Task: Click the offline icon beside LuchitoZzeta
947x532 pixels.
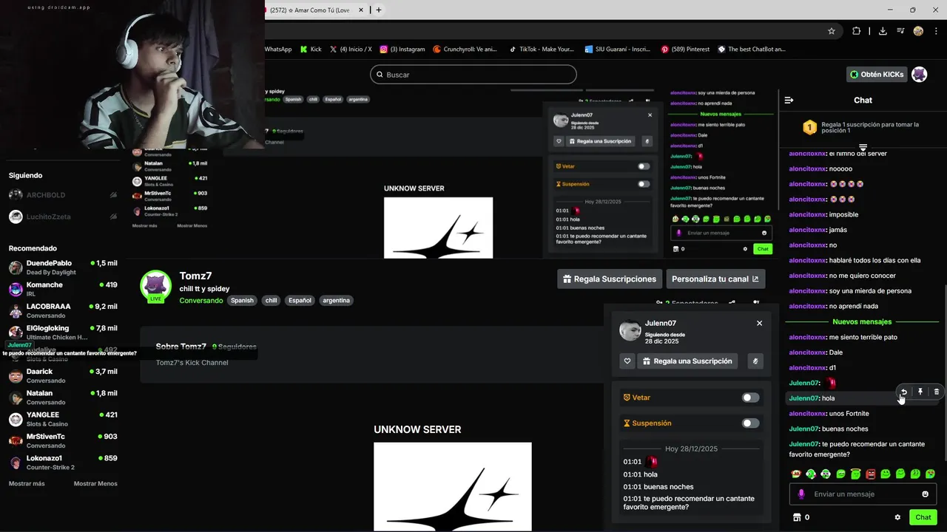Action: 113,216
